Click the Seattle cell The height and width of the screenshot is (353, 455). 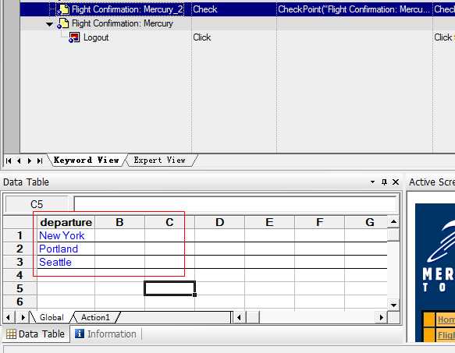click(66, 262)
